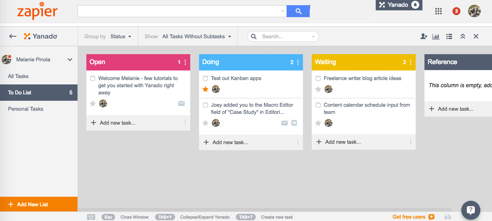
Task: Star the Joey added you task
Action: (x=205, y=123)
